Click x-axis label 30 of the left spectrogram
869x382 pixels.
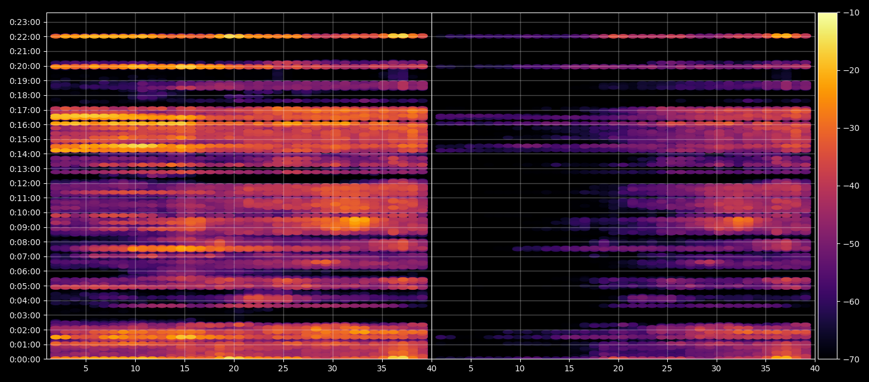click(333, 368)
